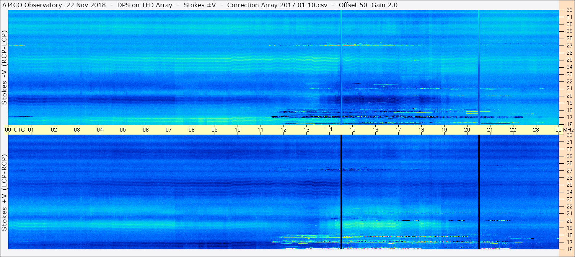
Task: Select the 25 MHz label on the Stokes -V scale
Action: click(569, 60)
